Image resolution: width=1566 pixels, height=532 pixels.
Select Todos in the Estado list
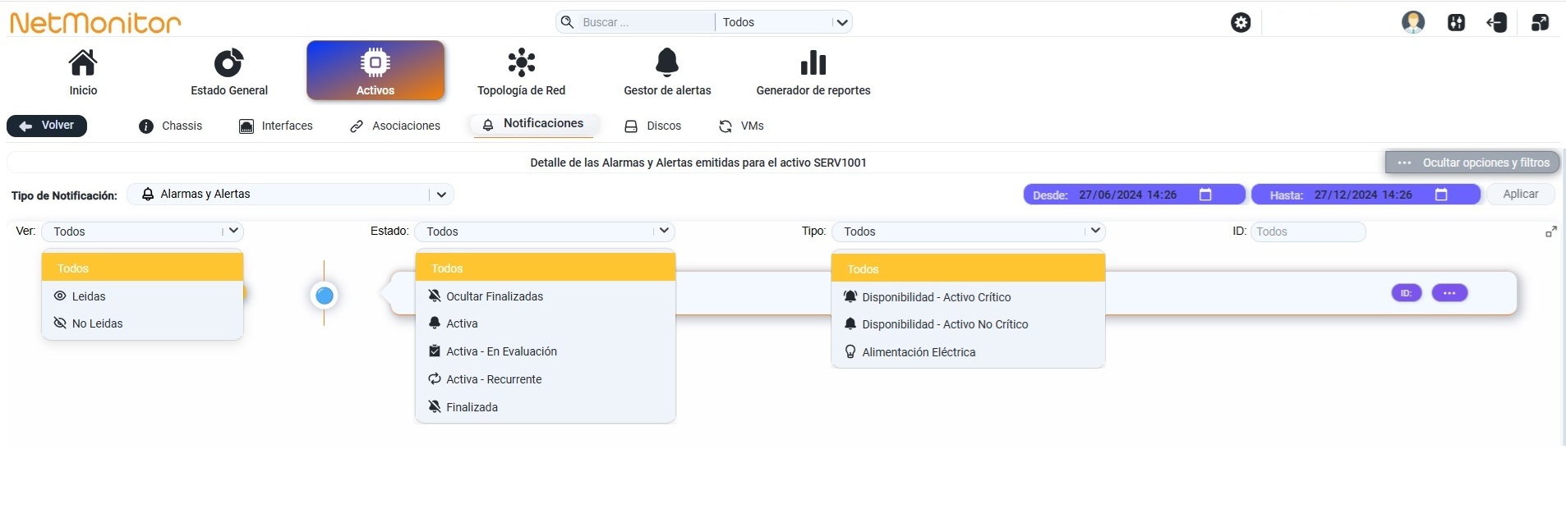tap(545, 268)
